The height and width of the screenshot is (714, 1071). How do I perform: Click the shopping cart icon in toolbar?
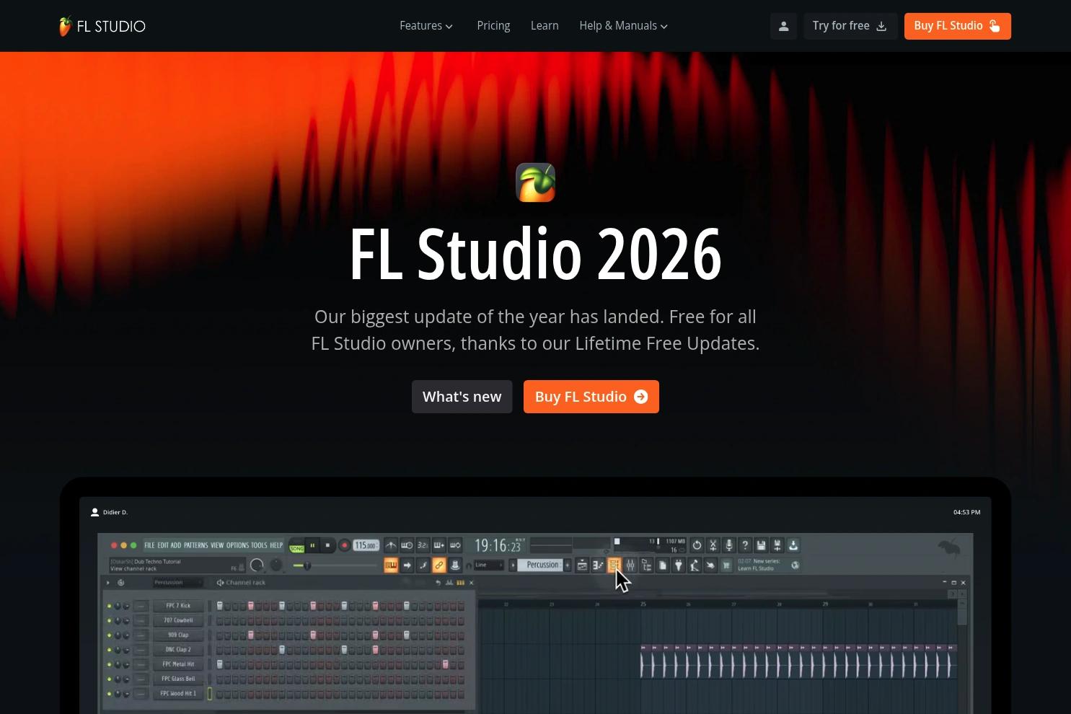[x=726, y=565]
